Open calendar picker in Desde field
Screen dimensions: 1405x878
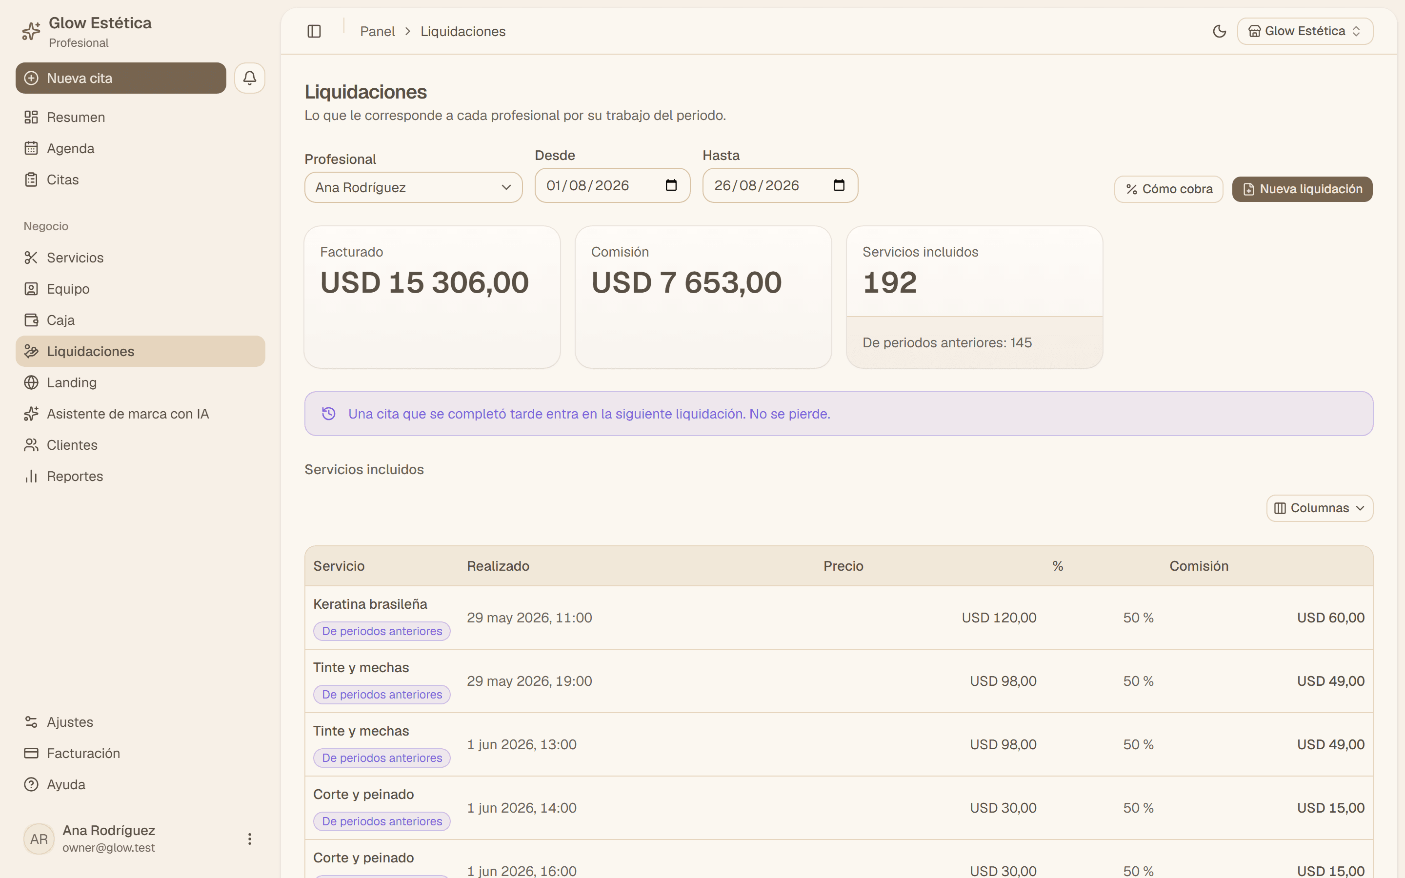671,185
